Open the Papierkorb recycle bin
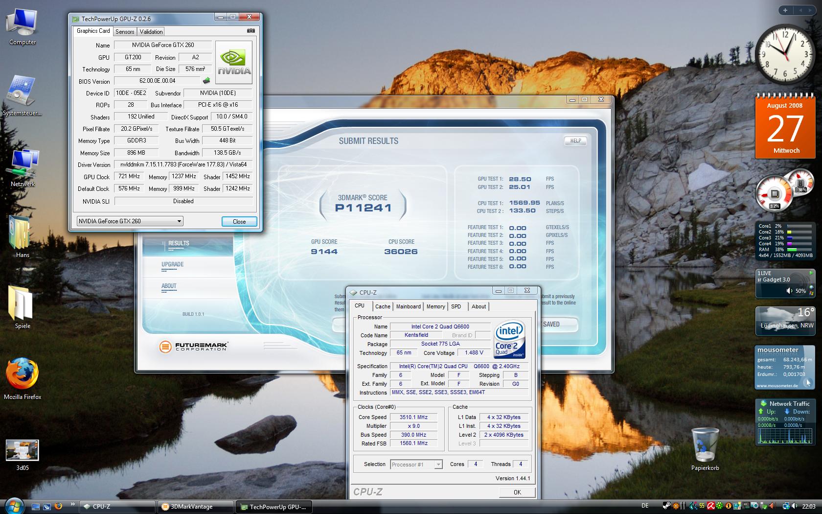This screenshot has height=514, width=822. [x=705, y=449]
